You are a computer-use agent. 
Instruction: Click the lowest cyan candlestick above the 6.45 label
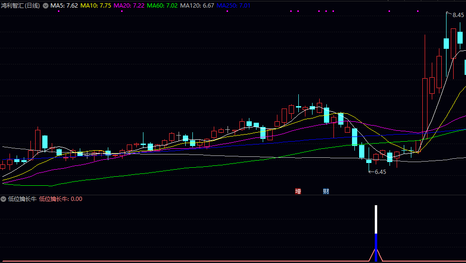coord(369,161)
